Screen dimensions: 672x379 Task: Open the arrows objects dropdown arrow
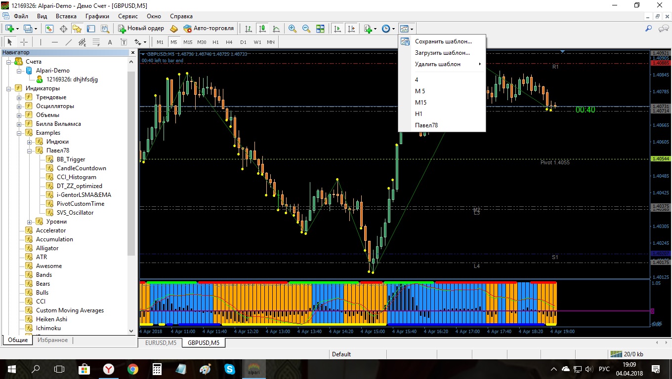(145, 42)
